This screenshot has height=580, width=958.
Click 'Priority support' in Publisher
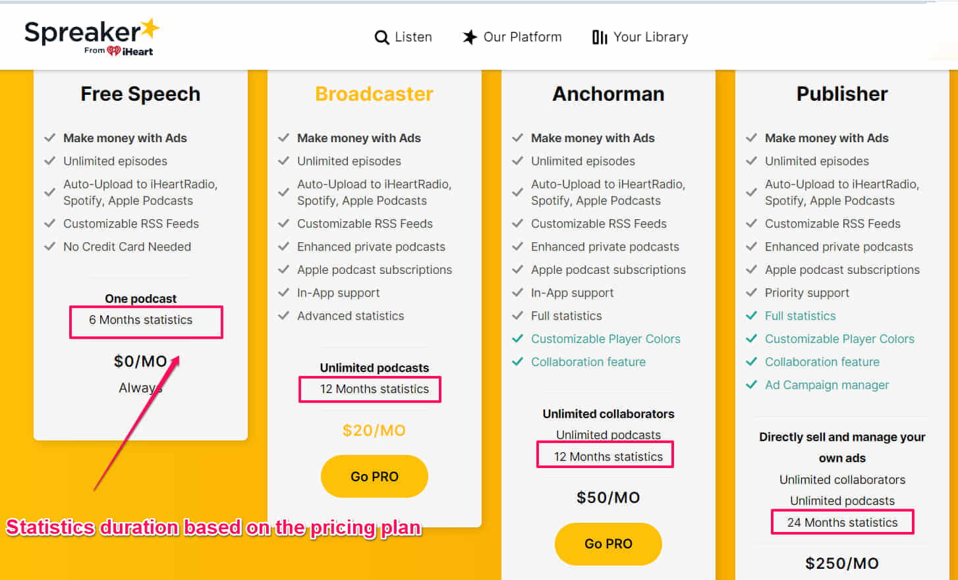807,293
